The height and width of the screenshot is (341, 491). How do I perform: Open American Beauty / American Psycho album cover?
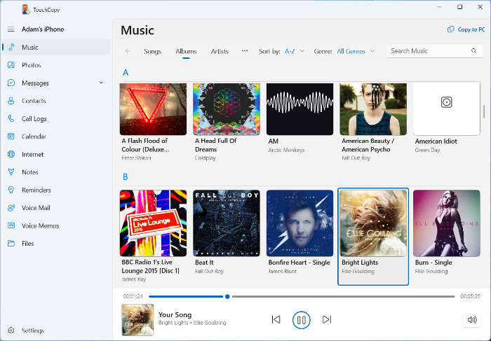tap(373, 109)
